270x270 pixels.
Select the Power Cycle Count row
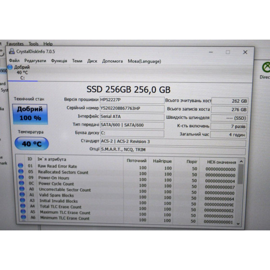pos(127,185)
